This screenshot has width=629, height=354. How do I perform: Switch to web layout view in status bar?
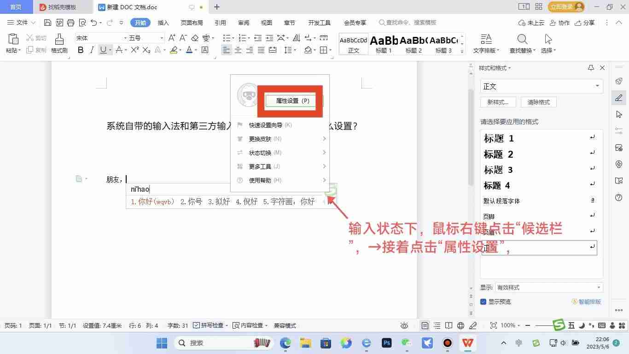tap(461, 325)
